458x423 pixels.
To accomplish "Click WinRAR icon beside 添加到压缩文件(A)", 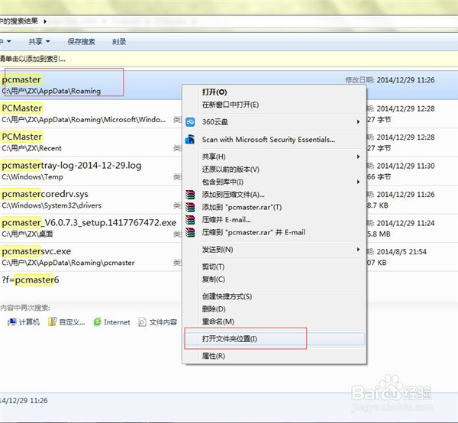I will pyautogui.click(x=191, y=195).
